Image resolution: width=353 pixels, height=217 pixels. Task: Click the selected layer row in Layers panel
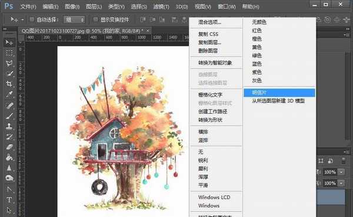pyautogui.click(x=331, y=197)
